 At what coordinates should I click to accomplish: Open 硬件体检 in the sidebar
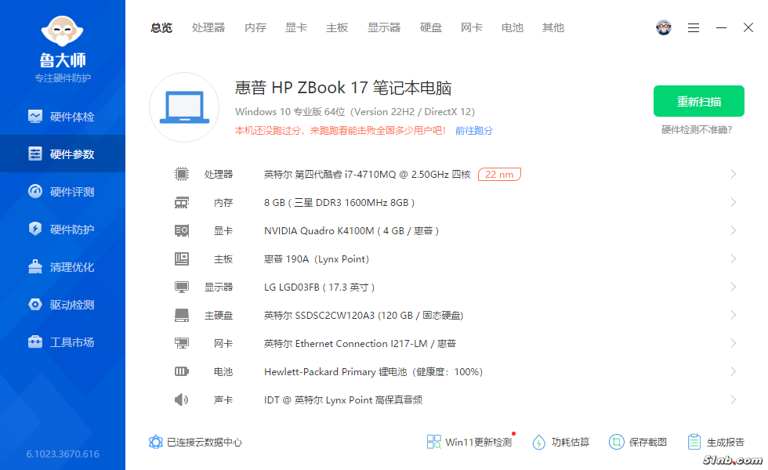click(x=62, y=117)
